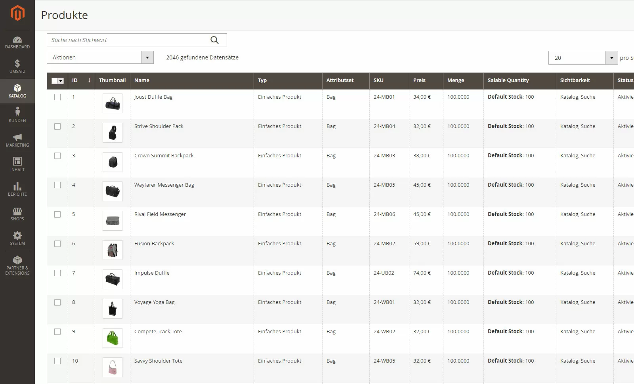Open the Dashboard from the sidebar
The width and height of the screenshot is (634, 384).
pos(17,42)
